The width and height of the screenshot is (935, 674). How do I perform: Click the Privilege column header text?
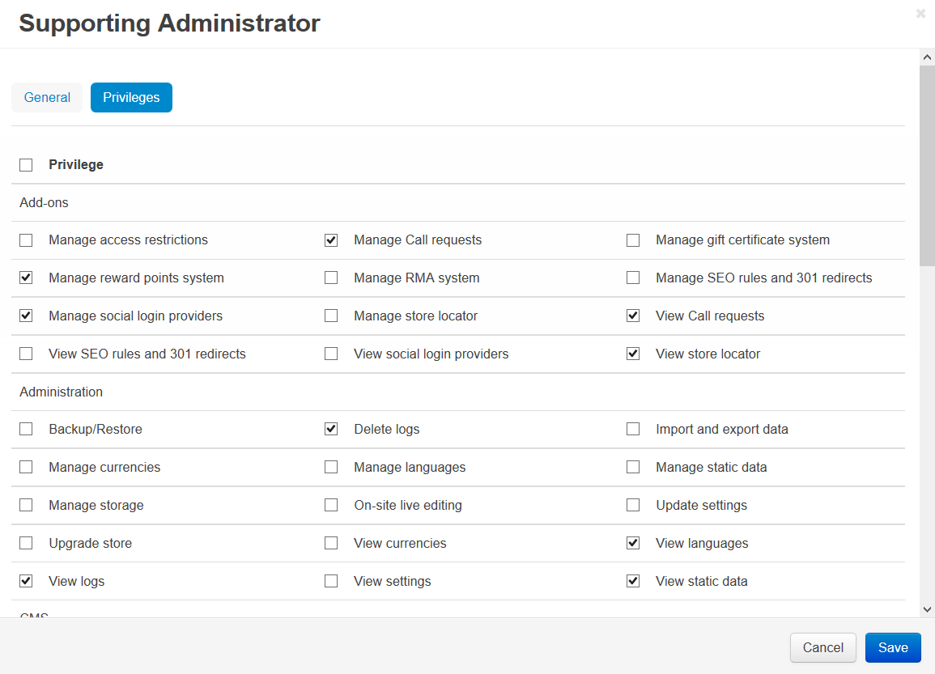76,164
